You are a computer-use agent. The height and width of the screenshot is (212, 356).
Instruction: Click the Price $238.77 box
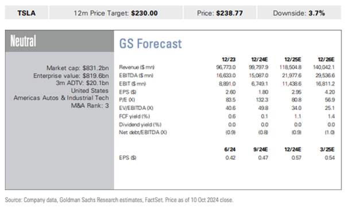[x=220, y=13]
